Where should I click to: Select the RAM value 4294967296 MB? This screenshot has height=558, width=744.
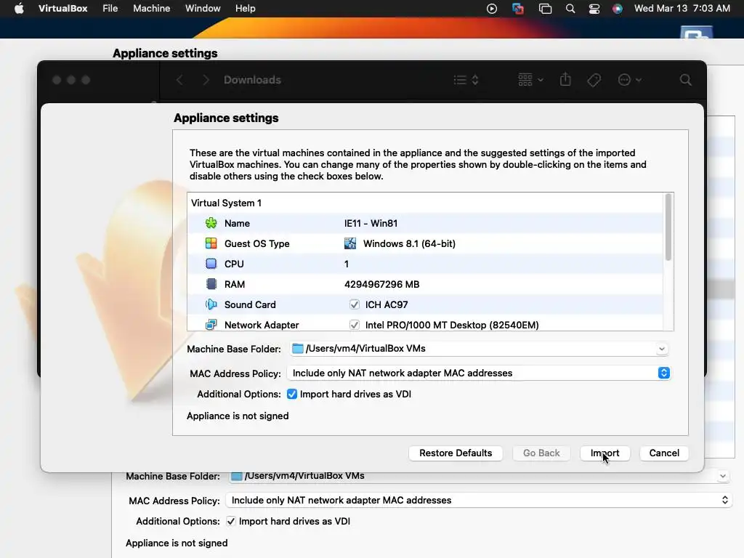(x=382, y=284)
